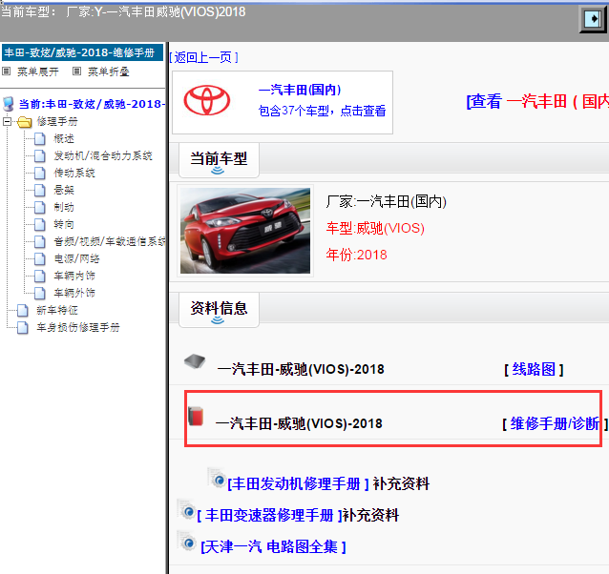Click the 厂家:一汽丰田(国内) text
Viewport: 609px width, 574px height.
[387, 201]
